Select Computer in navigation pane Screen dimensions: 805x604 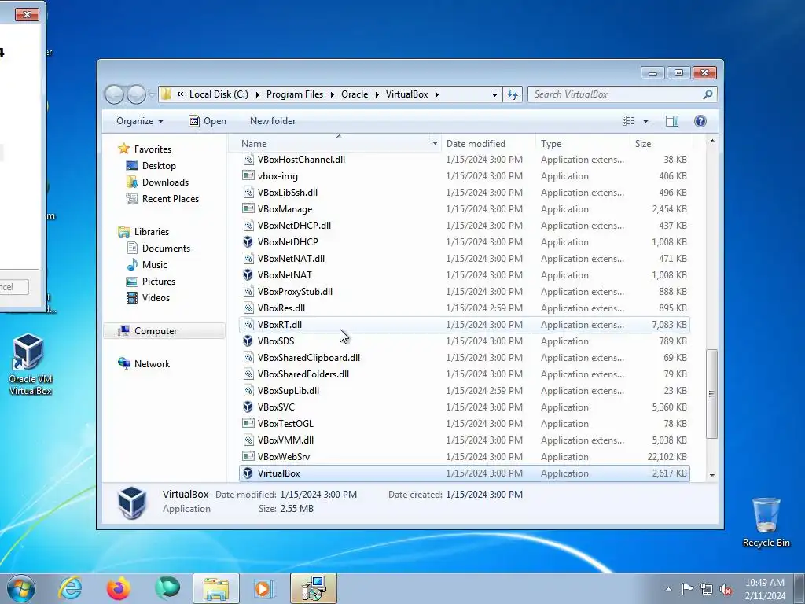point(164,331)
